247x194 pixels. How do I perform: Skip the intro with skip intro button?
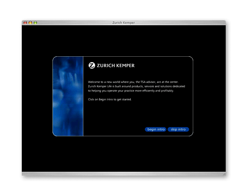tap(178, 129)
